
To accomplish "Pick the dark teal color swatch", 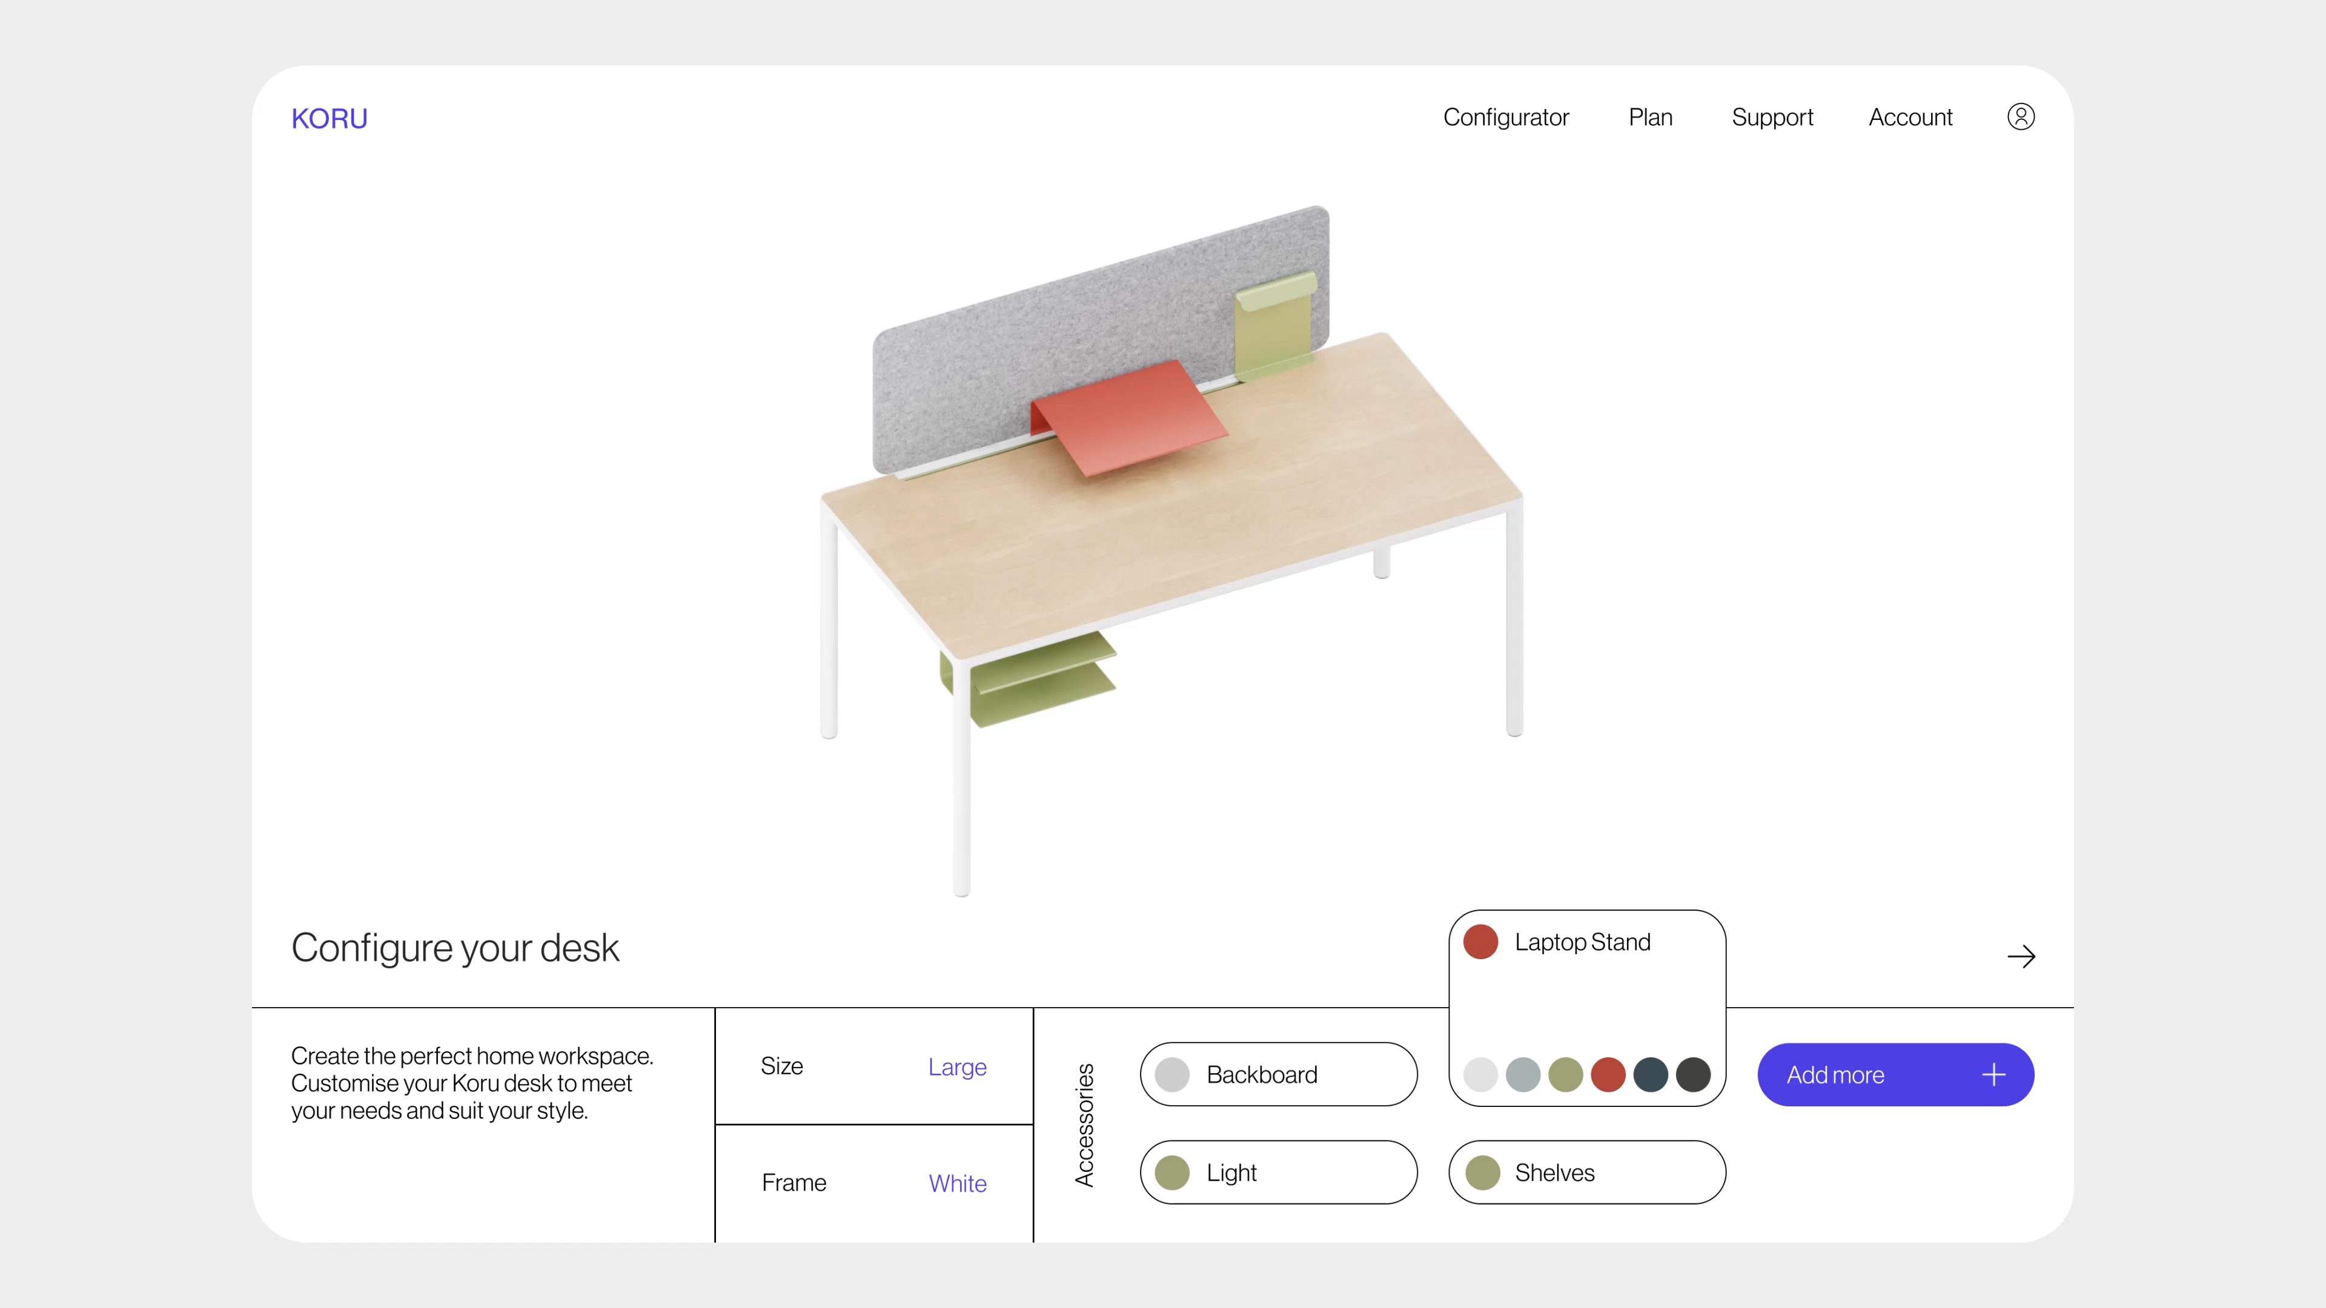I will click(x=1649, y=1074).
